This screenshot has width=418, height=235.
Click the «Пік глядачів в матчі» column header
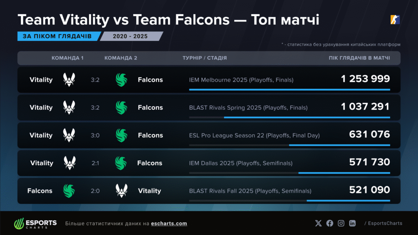click(x=359, y=58)
